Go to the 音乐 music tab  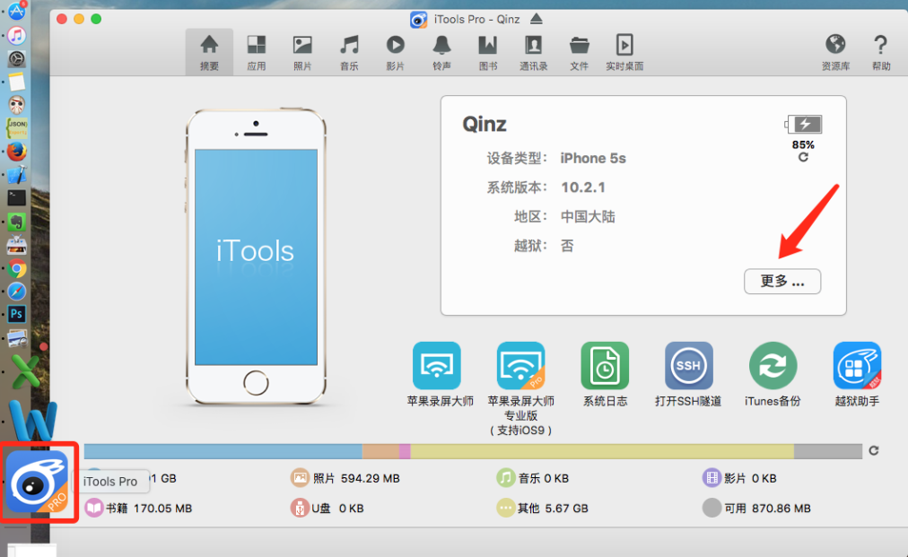pos(349,52)
